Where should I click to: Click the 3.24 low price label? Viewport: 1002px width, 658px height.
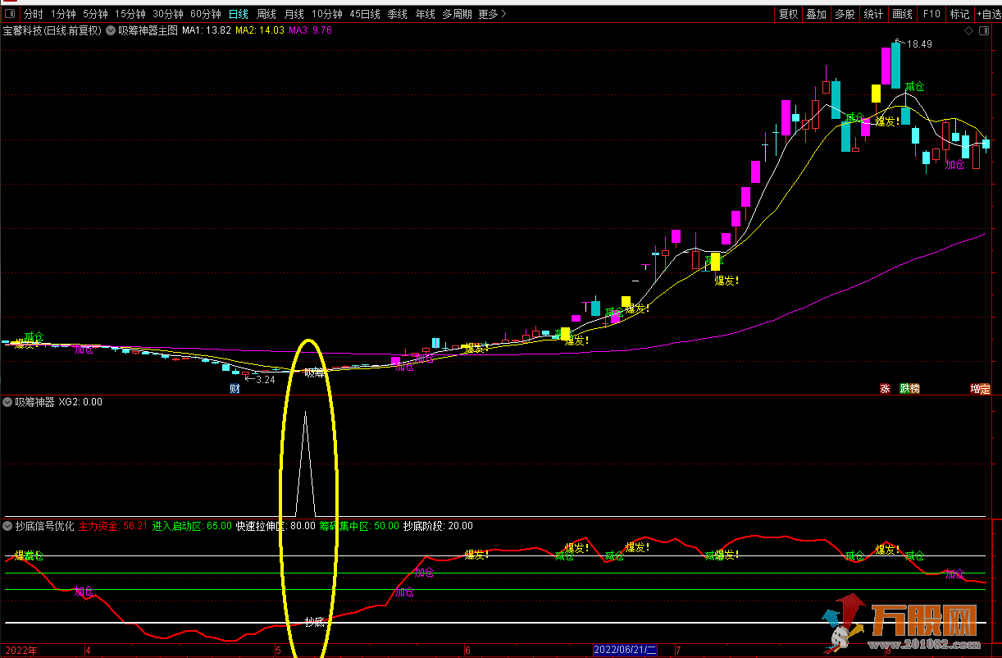pos(266,380)
